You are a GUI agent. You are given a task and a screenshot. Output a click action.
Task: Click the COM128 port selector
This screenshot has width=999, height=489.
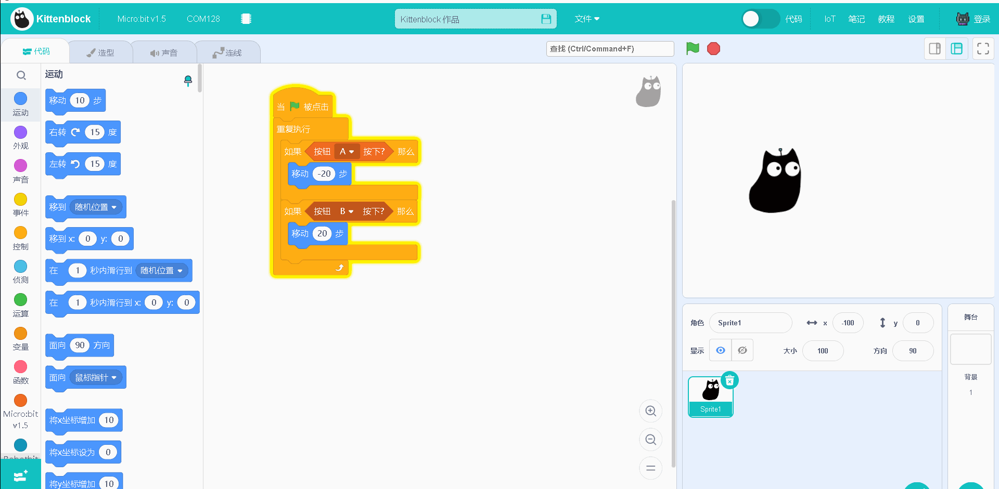203,19
